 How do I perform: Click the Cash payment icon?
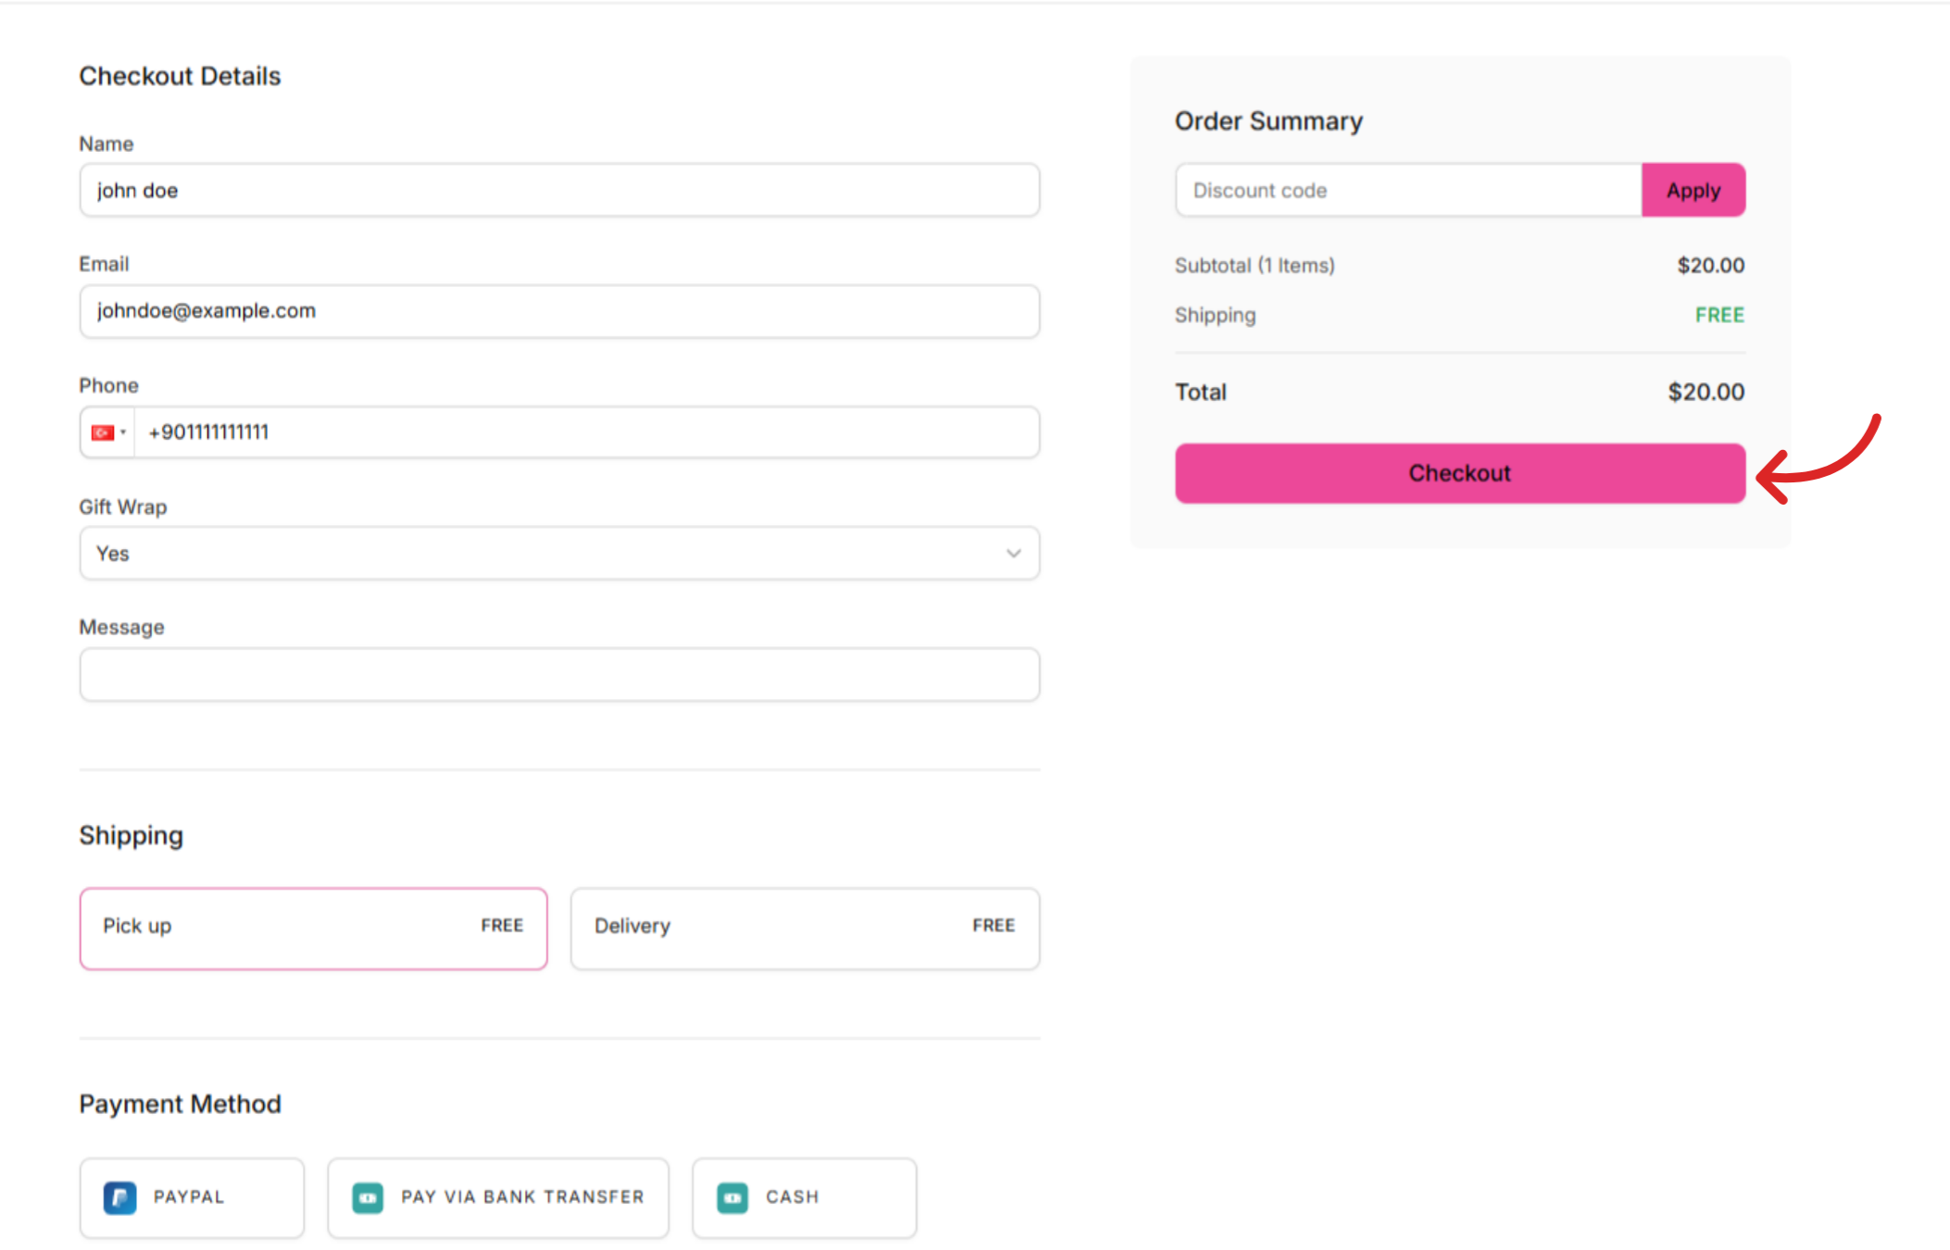pos(732,1197)
